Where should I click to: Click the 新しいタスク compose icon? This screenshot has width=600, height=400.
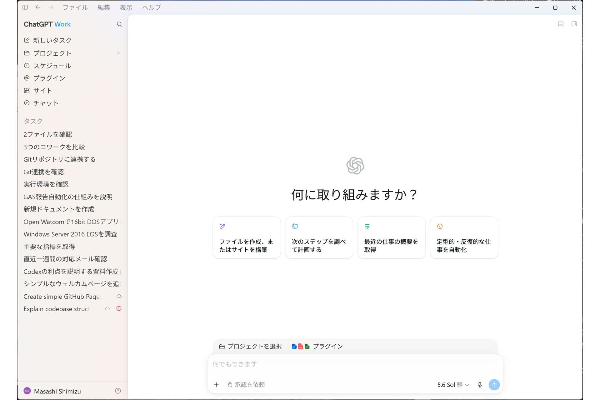[27, 40]
